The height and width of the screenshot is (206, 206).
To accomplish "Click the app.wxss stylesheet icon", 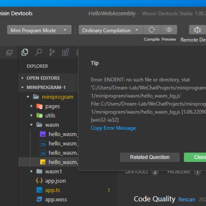I will 39,199.
